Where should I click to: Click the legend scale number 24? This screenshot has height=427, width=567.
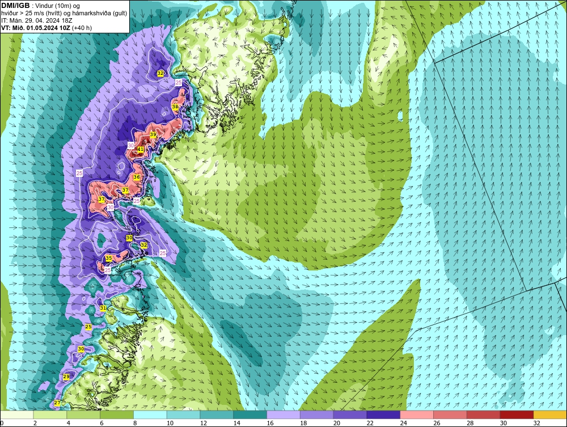pos(403,423)
